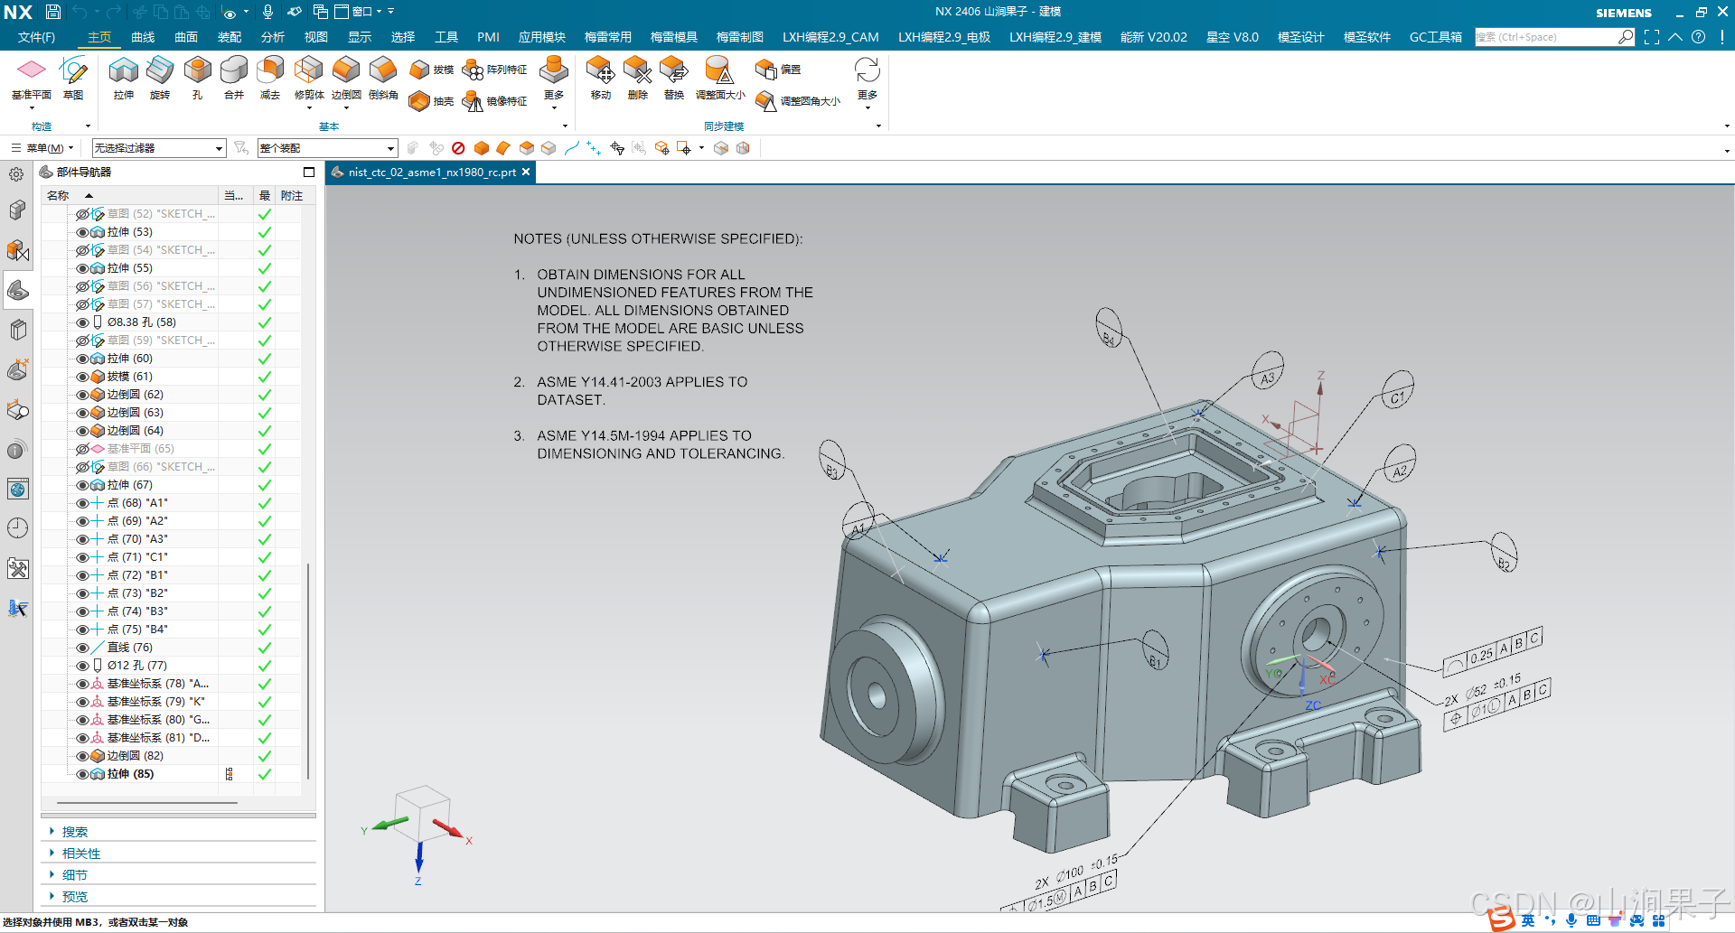Hide the 边倒圆 (82) feature
The width and height of the screenshot is (1735, 933).
click(82, 756)
